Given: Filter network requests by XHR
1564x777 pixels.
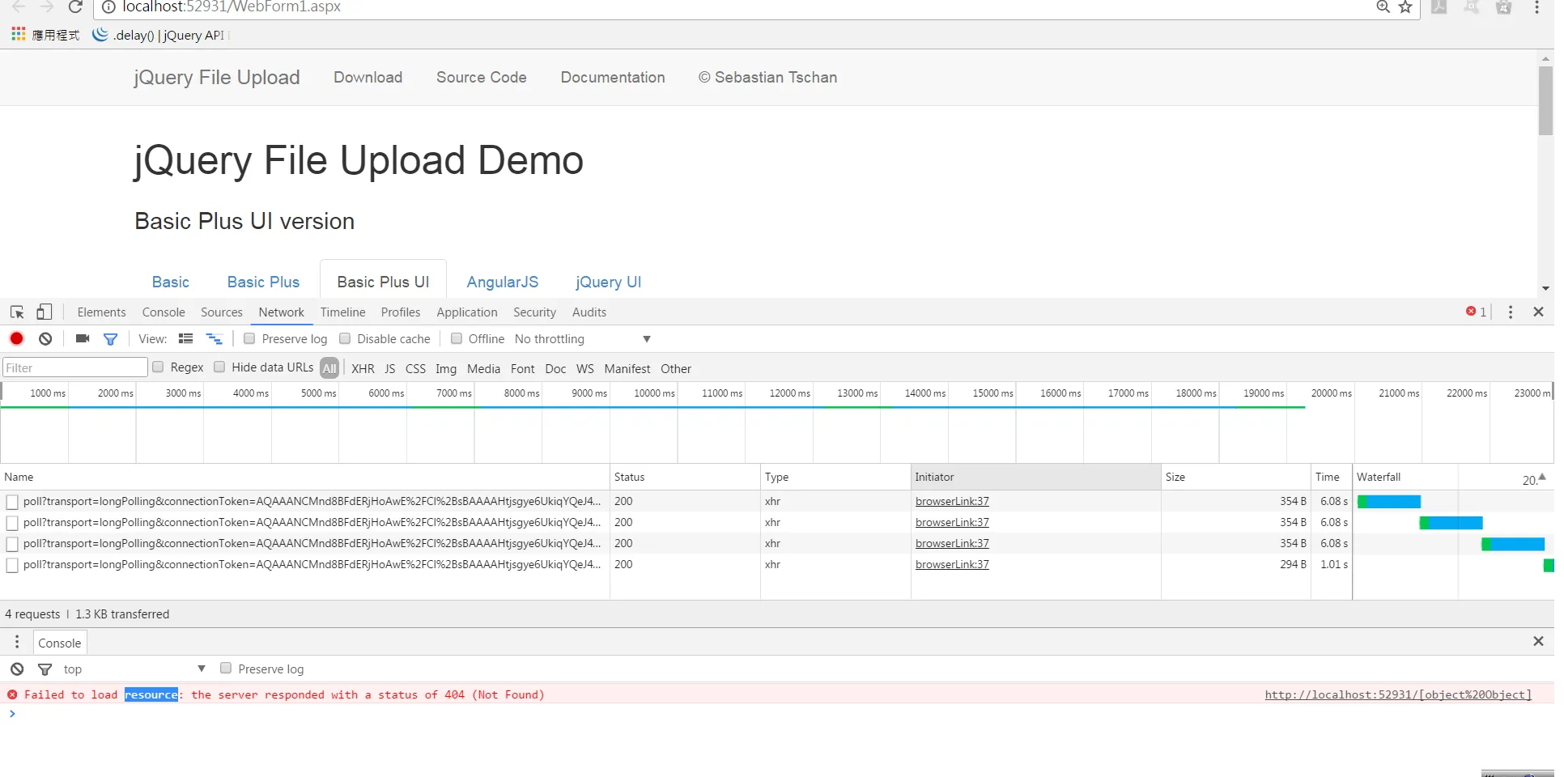Looking at the screenshot, I should pyautogui.click(x=363, y=369).
